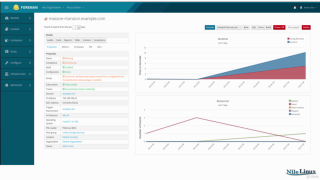This screenshot has width=320, height=180.
Task: Toggle Failed legend swatch in Resources
Action: (290, 104)
